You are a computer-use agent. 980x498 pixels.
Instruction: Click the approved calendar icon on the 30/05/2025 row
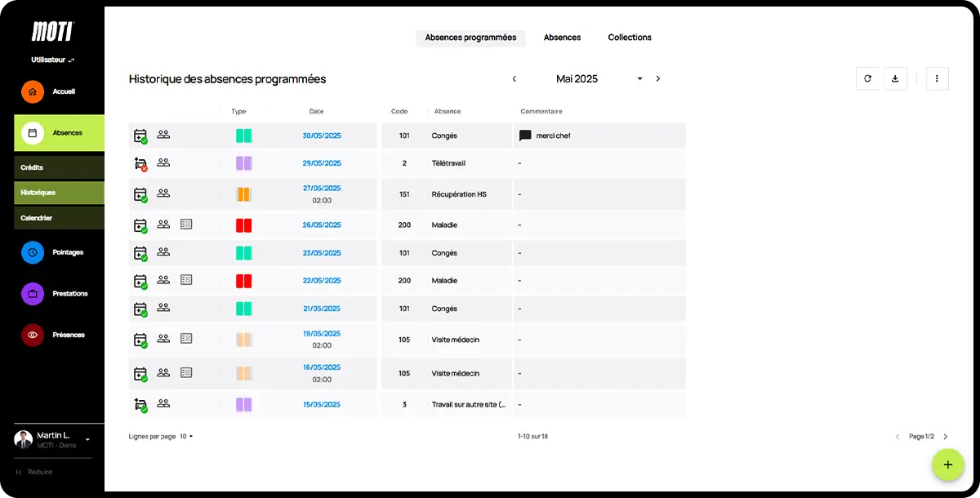pyautogui.click(x=140, y=135)
